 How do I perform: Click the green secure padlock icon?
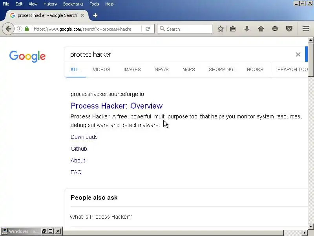pos(27,29)
